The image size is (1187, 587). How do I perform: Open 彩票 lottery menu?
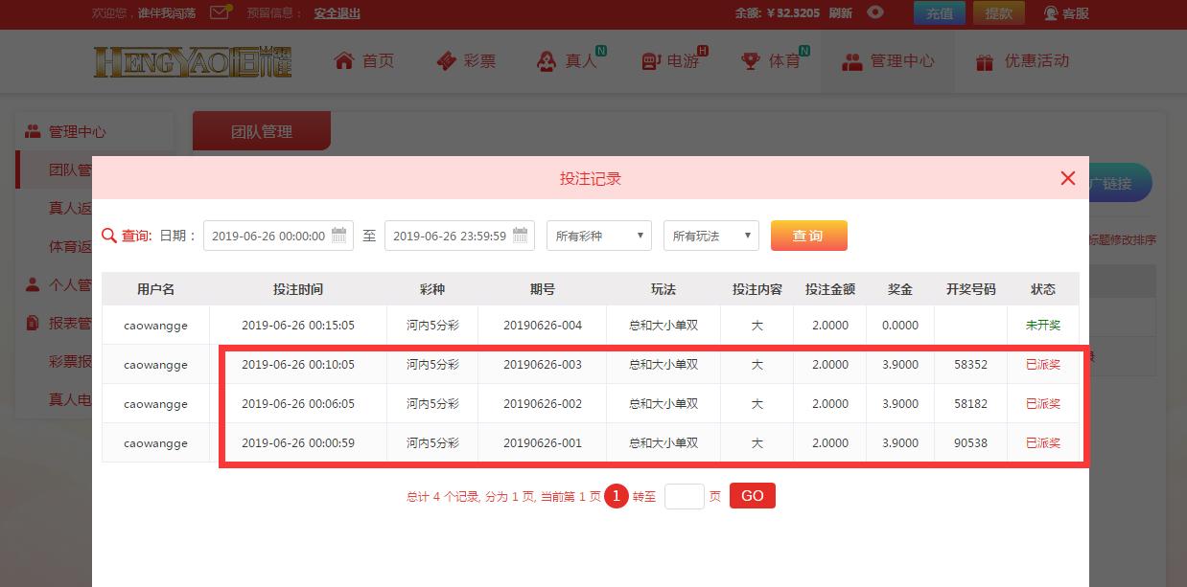[466, 60]
